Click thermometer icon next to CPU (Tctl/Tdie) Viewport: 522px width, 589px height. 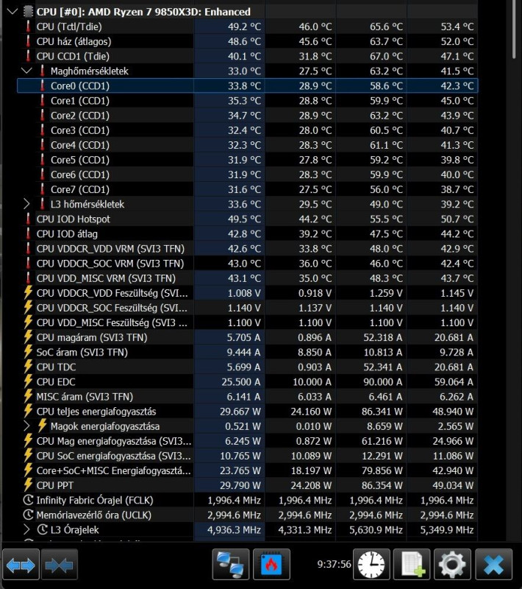coord(28,27)
